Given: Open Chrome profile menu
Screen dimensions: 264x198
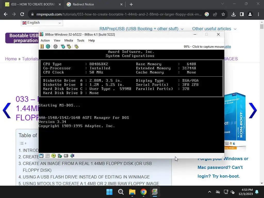Looking at the screenshot, I should (x=250, y=14).
